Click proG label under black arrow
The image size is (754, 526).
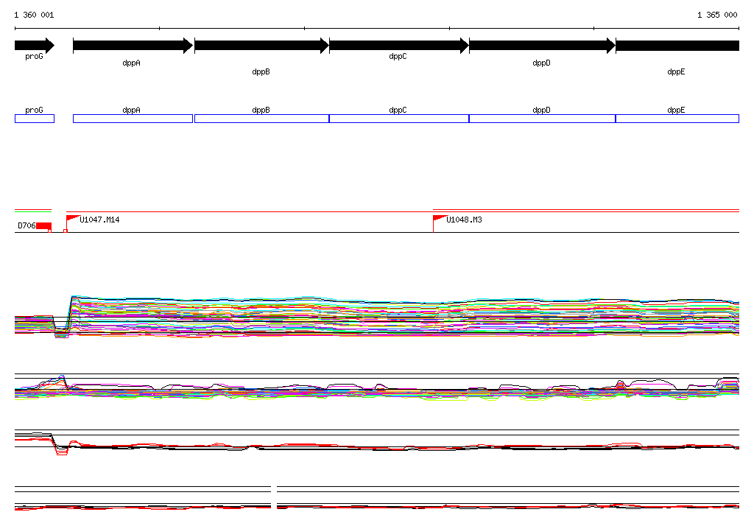click(34, 56)
